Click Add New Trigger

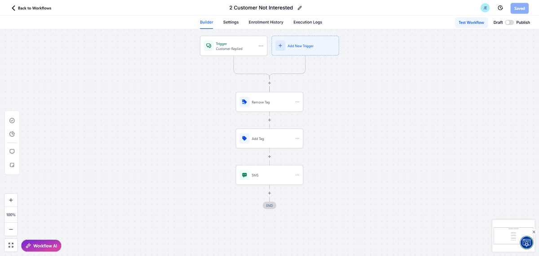(x=305, y=46)
